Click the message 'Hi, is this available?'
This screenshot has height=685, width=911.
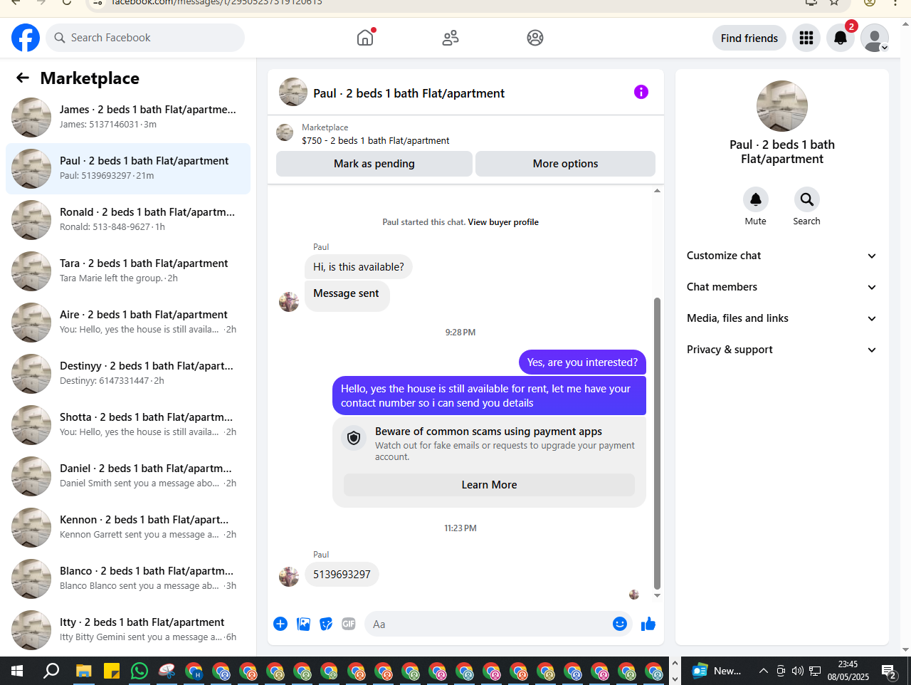pyautogui.click(x=359, y=267)
